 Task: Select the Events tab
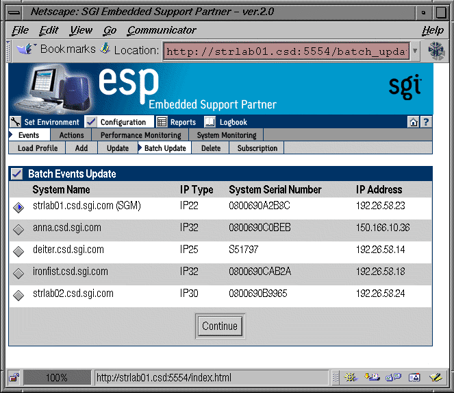(x=29, y=135)
